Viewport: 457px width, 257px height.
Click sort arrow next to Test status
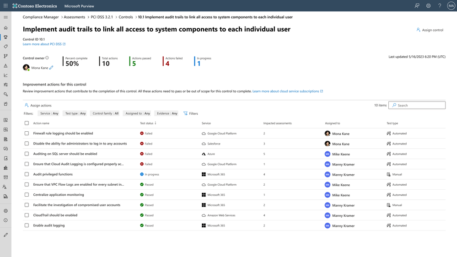156,123
